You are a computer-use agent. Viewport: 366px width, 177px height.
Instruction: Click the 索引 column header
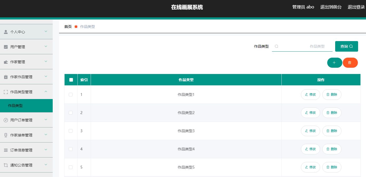click(84, 80)
